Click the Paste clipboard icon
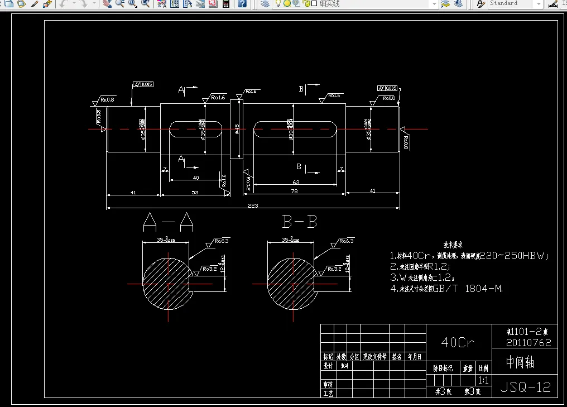567x407 pixels. [22, 3]
